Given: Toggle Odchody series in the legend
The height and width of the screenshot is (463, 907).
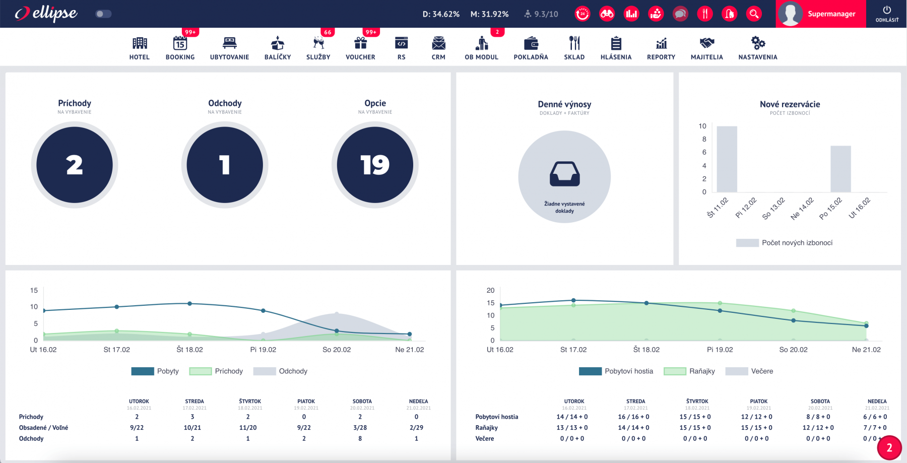Looking at the screenshot, I should click(280, 371).
